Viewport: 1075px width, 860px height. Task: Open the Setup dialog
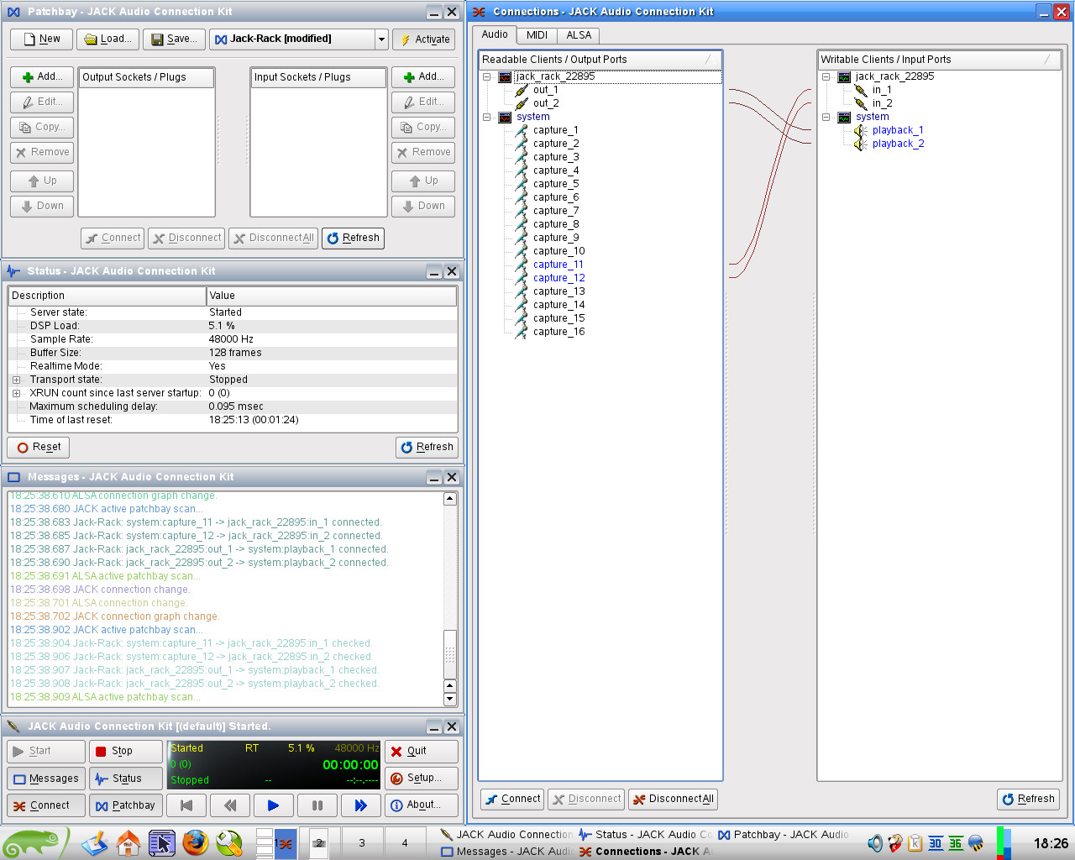422,779
